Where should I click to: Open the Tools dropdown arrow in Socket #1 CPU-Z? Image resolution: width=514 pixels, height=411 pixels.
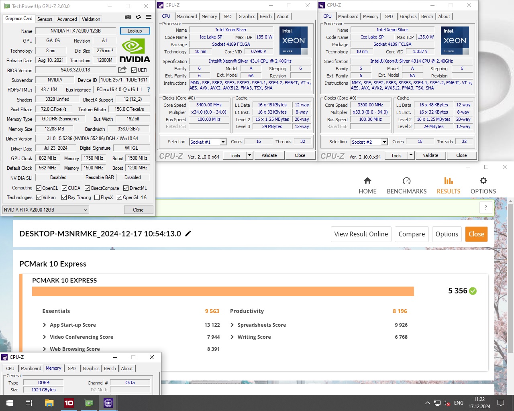click(x=249, y=155)
